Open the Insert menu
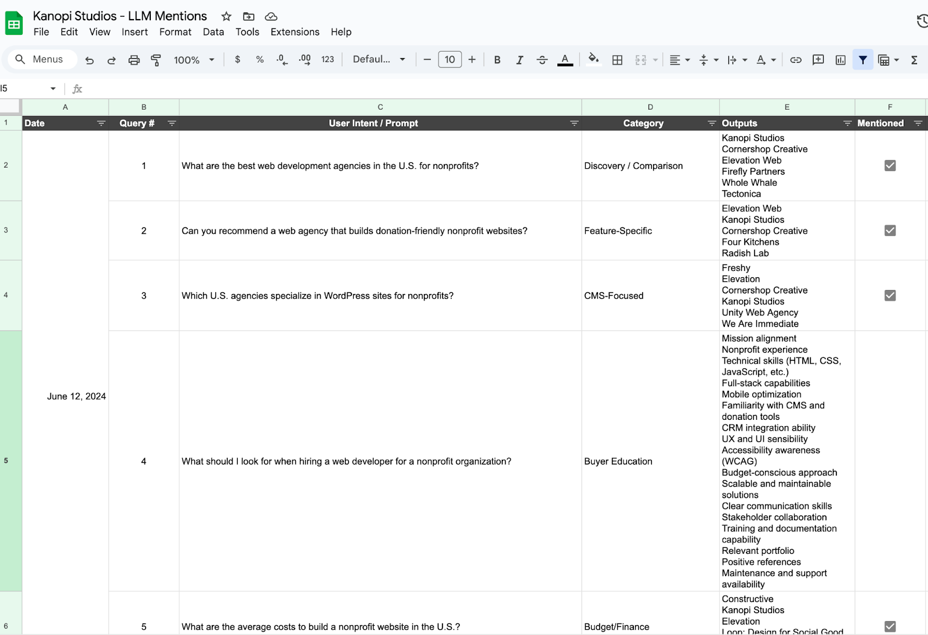The image size is (928, 635). [135, 32]
